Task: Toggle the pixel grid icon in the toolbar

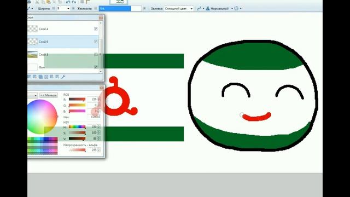Action: (x=82, y=2)
